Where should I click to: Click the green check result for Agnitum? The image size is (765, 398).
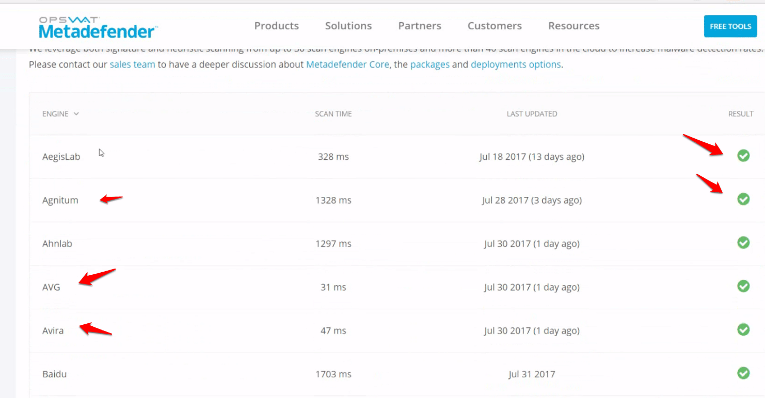click(x=743, y=198)
